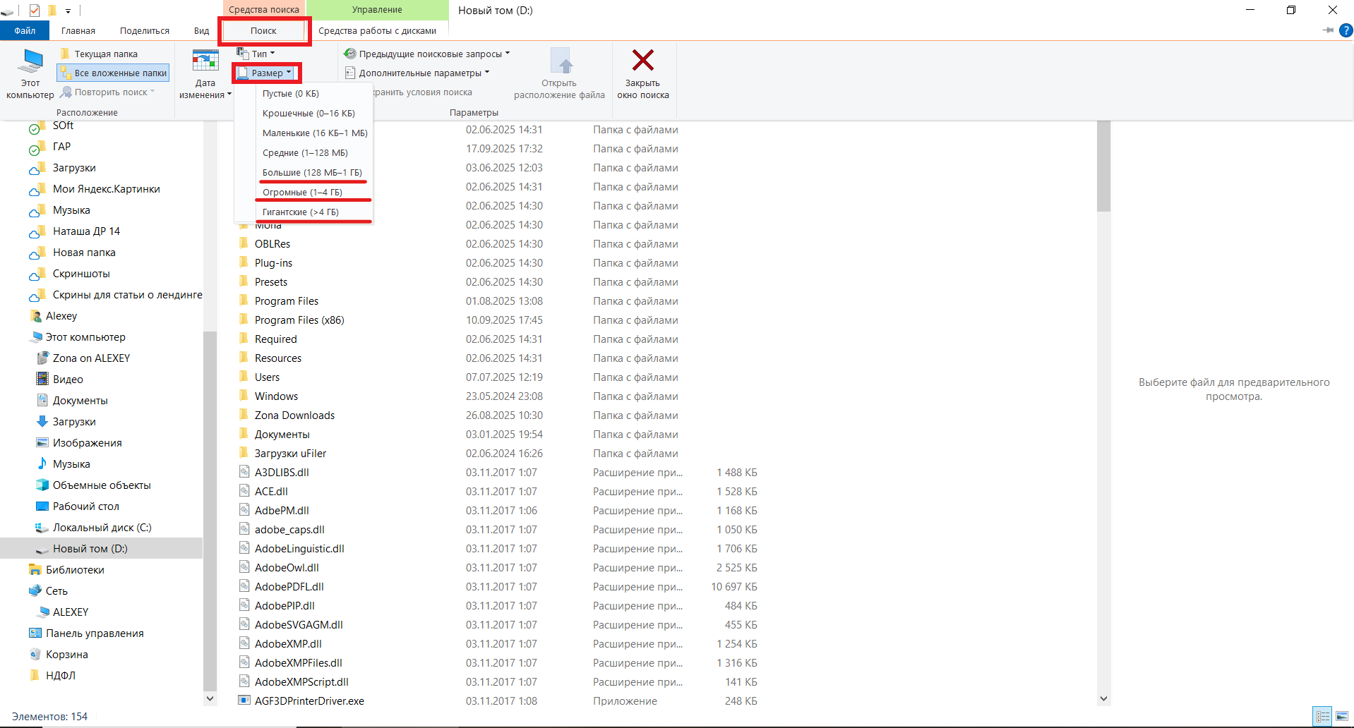This screenshot has height=728, width=1354.
Task: Expand the 'Тип' dropdown
Action: (256, 54)
